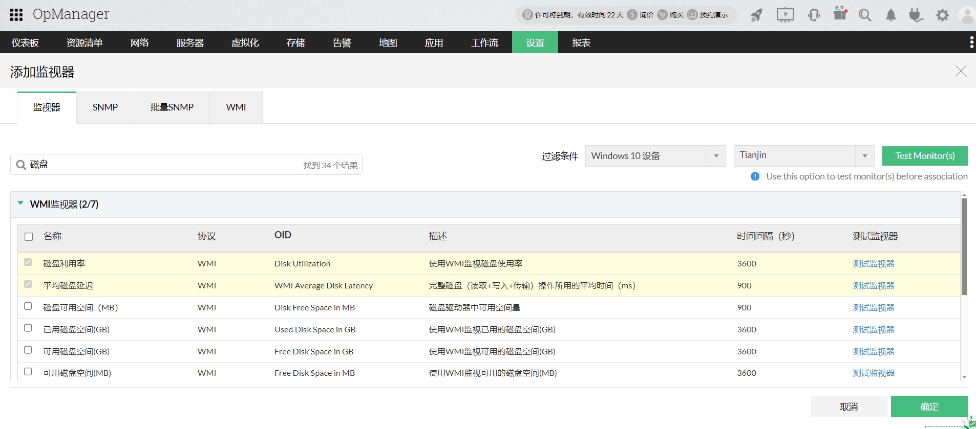
Task: Click the plug integrations icon
Action: (x=916, y=15)
